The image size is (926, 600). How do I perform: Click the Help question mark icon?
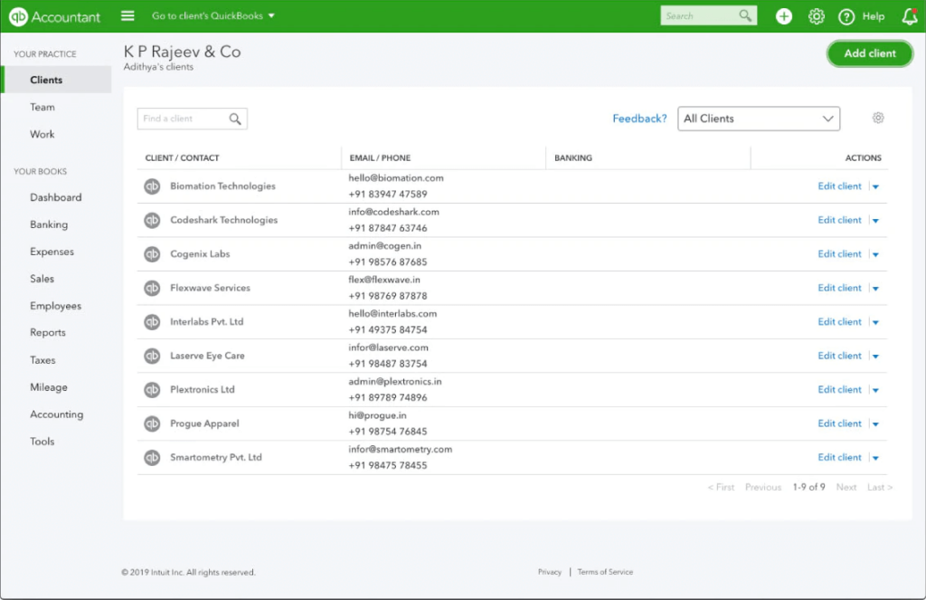(x=846, y=16)
